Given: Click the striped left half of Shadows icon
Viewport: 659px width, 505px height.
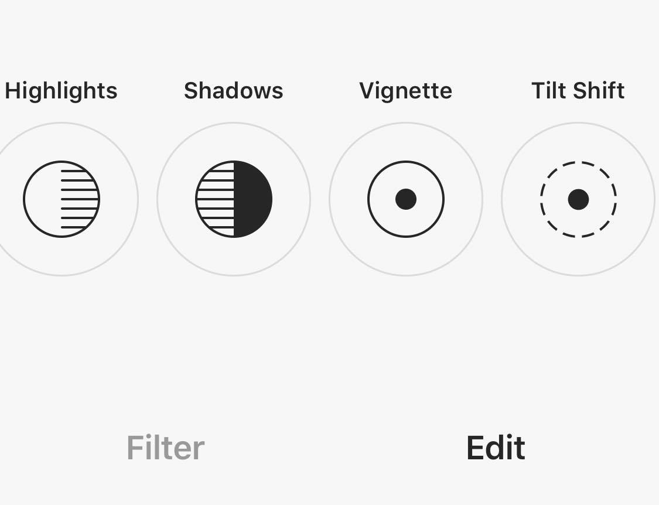Looking at the screenshot, I should coord(215,199).
